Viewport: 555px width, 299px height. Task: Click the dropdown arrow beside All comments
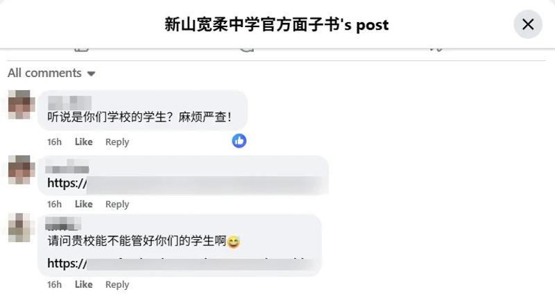coord(92,74)
